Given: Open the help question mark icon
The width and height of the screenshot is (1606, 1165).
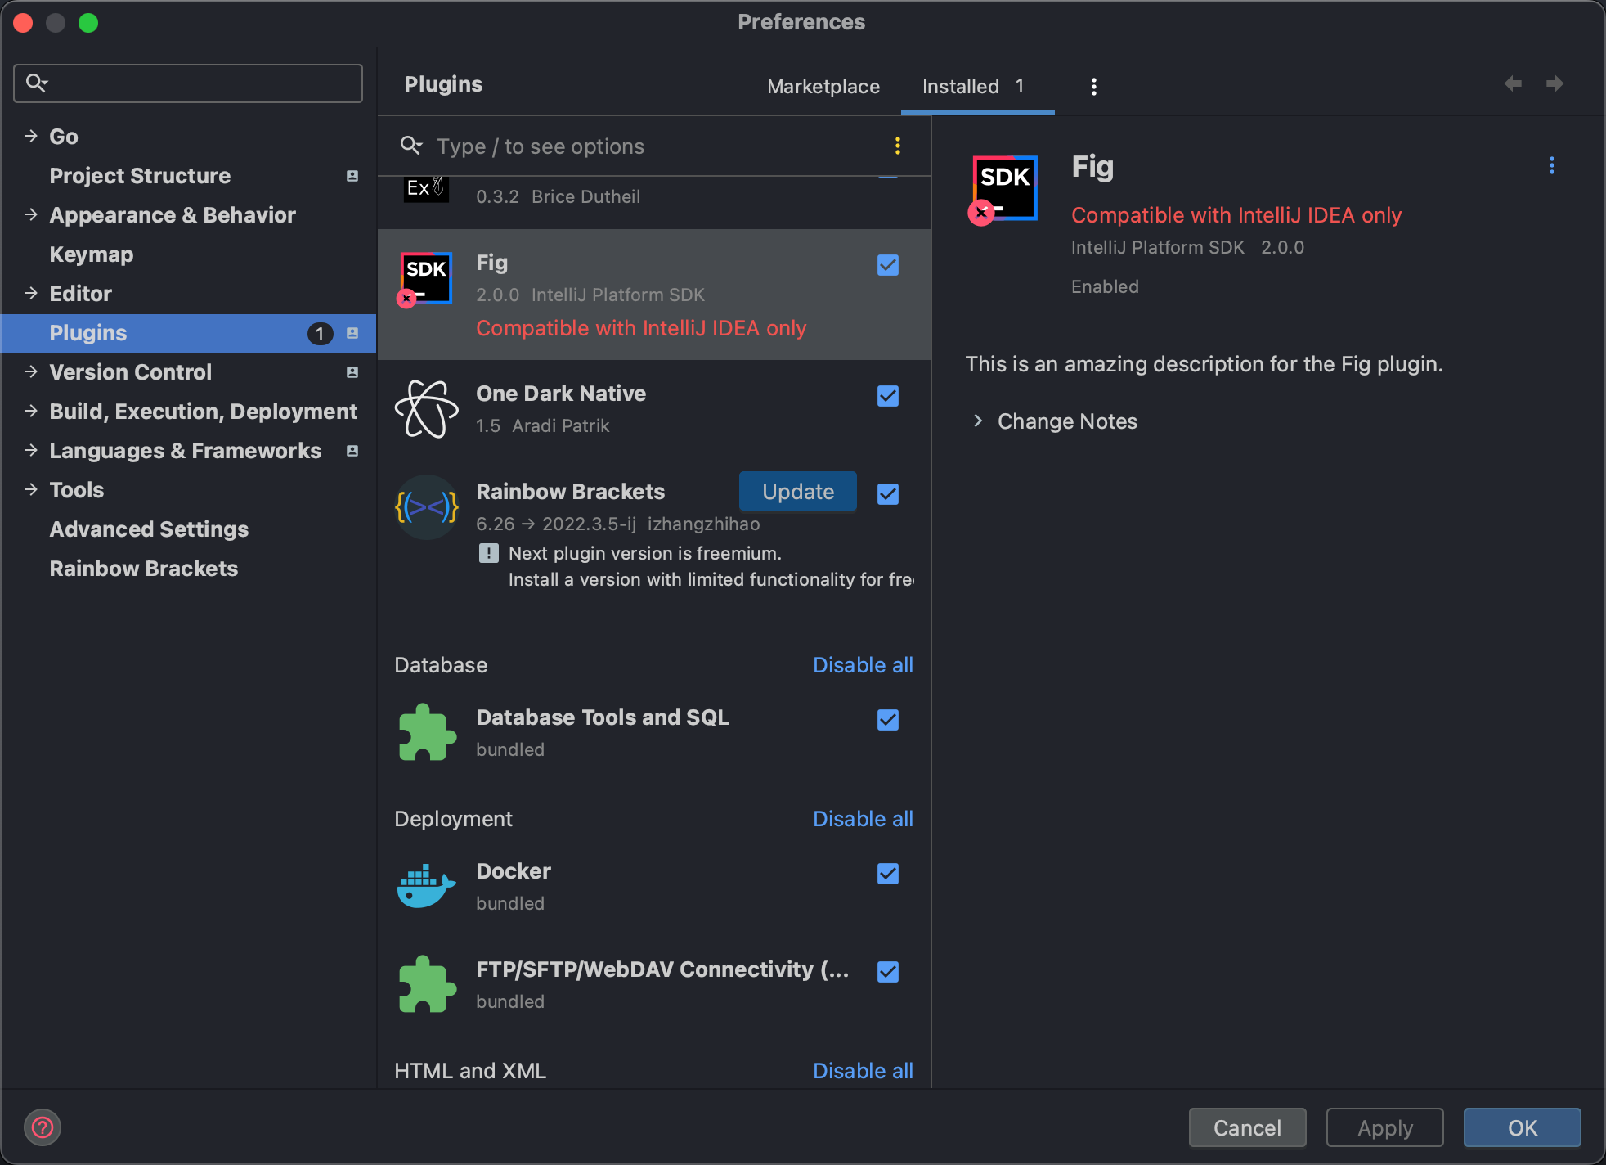Looking at the screenshot, I should click(43, 1127).
